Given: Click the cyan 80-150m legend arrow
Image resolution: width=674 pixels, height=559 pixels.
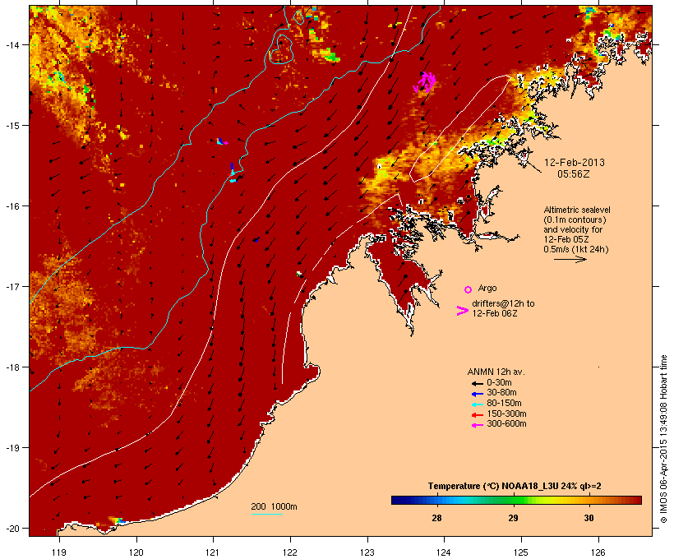Looking at the screenshot, I should pyautogui.click(x=478, y=404).
